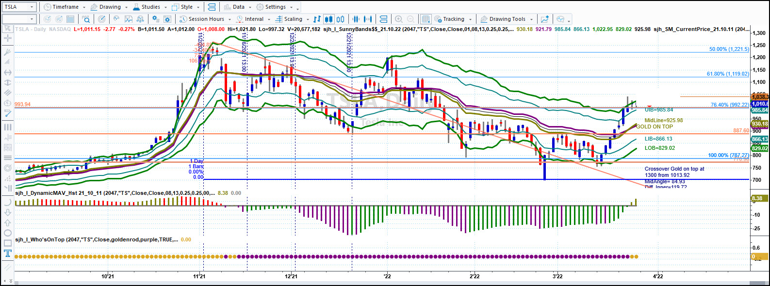Open the Settings menu
The width and height of the screenshot is (770, 286).
pyautogui.click(x=275, y=7)
